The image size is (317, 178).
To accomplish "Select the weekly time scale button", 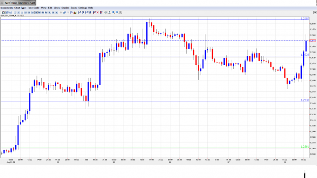I will [x=53, y=12].
